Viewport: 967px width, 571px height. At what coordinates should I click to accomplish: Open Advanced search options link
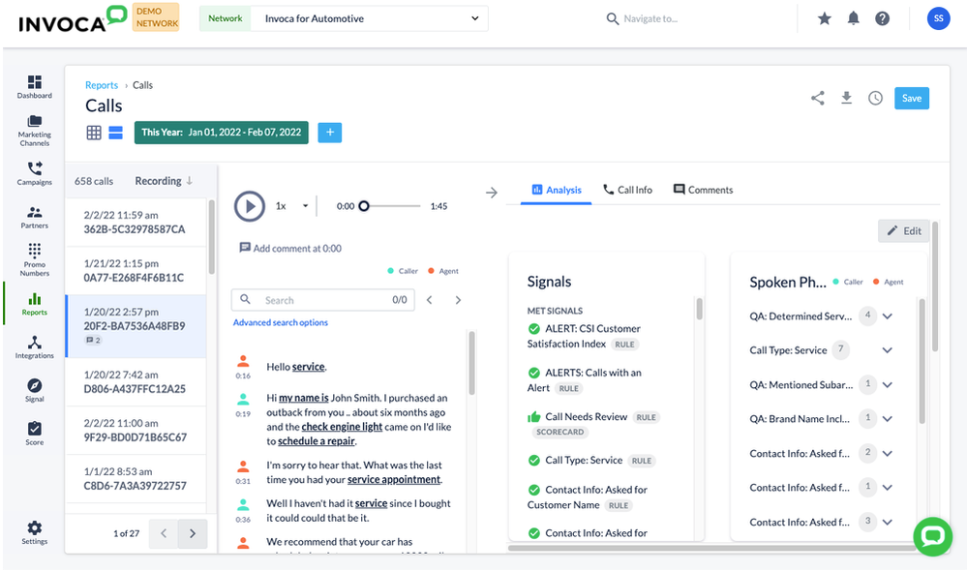click(281, 322)
